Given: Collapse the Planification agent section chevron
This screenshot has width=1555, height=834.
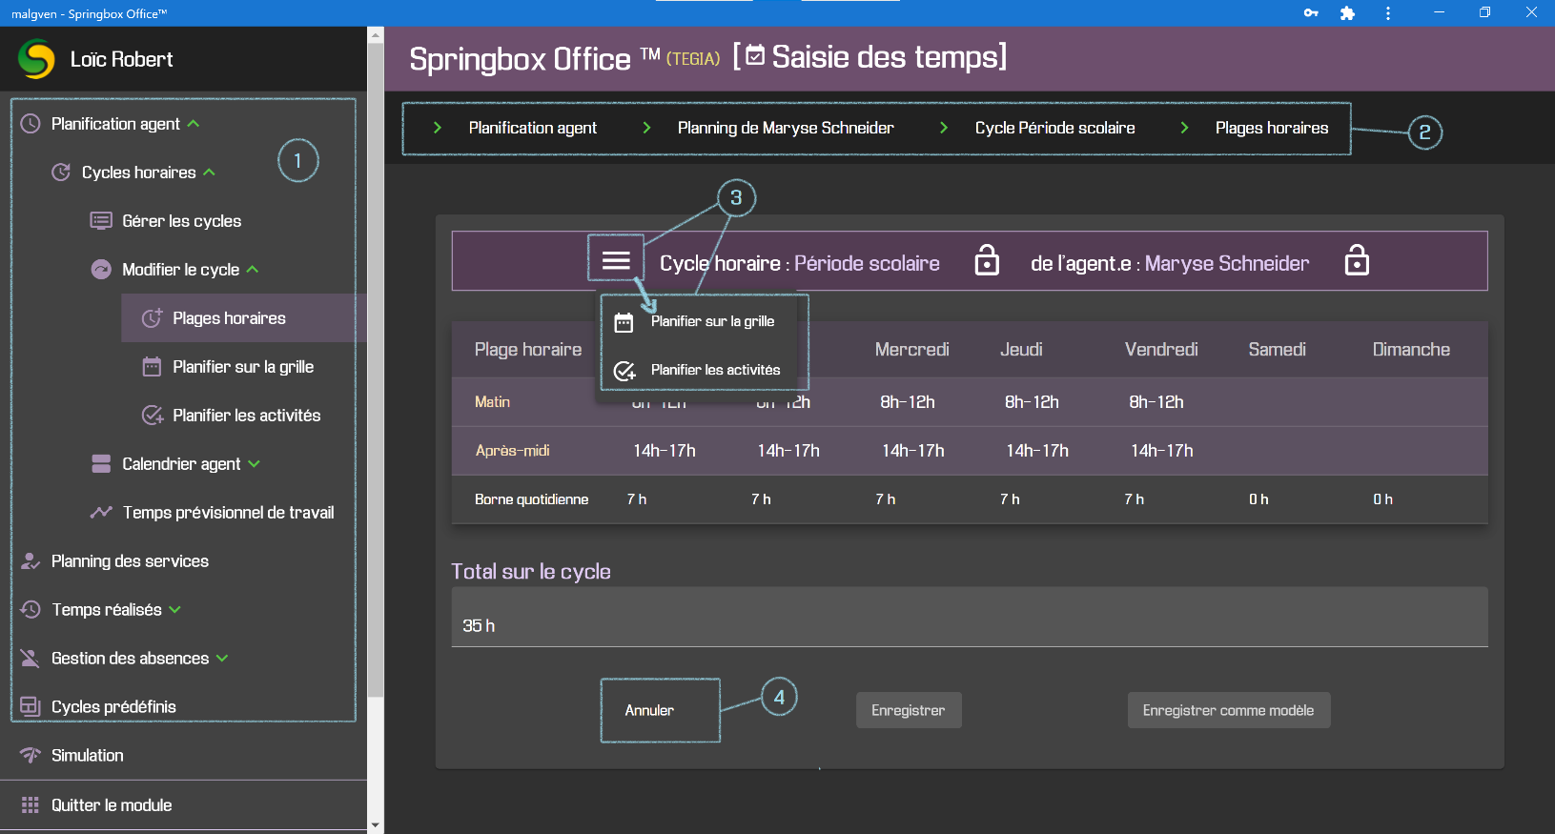Looking at the screenshot, I should (x=194, y=124).
